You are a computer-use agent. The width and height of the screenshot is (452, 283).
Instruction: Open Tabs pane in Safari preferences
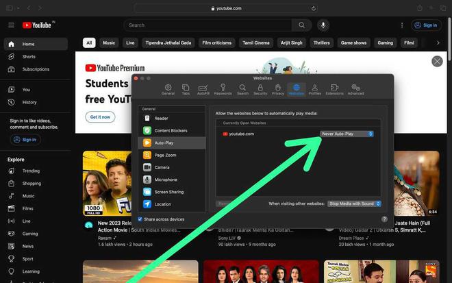click(186, 90)
